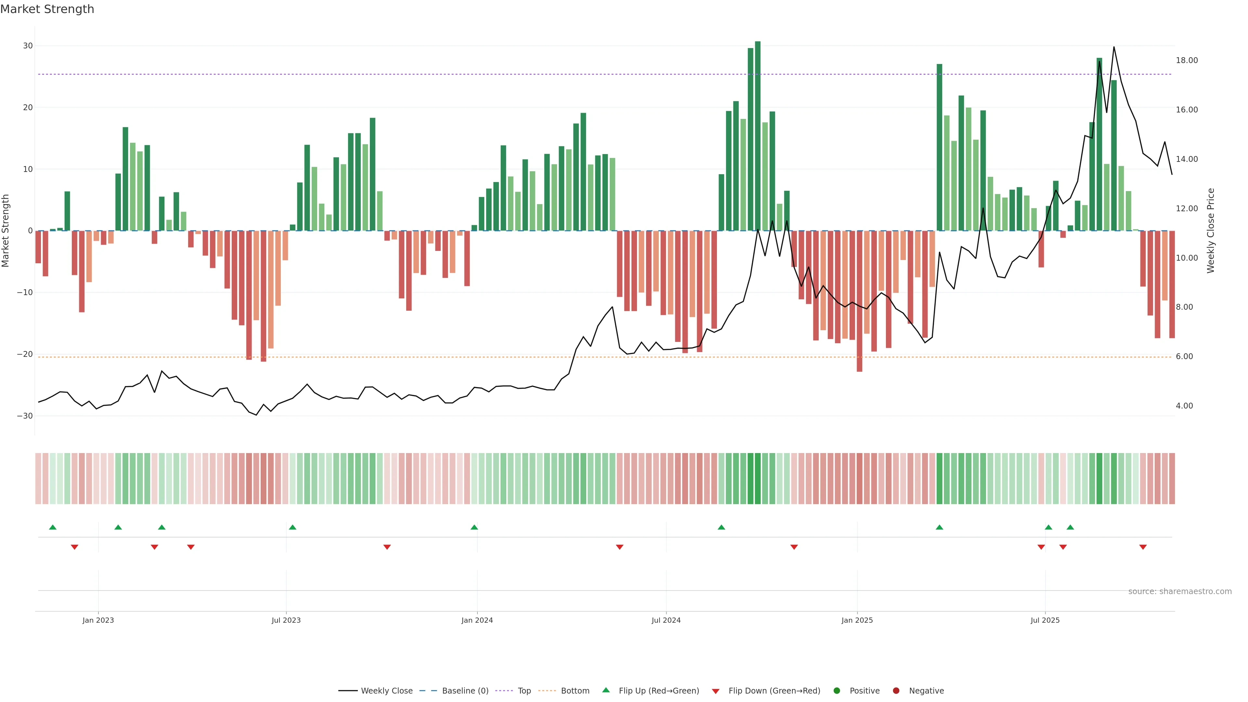The height and width of the screenshot is (702, 1248).
Task: Click the leftmost cell of the heatmap strip
Action: (x=38, y=479)
